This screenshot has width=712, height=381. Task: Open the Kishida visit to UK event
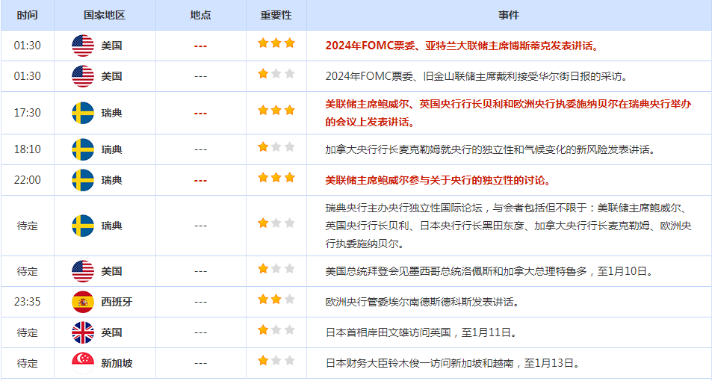[x=421, y=333]
